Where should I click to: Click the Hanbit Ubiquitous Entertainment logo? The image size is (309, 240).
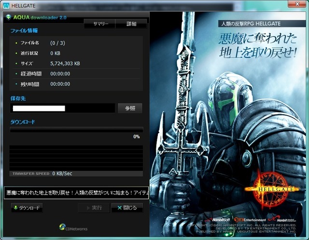point(282,219)
